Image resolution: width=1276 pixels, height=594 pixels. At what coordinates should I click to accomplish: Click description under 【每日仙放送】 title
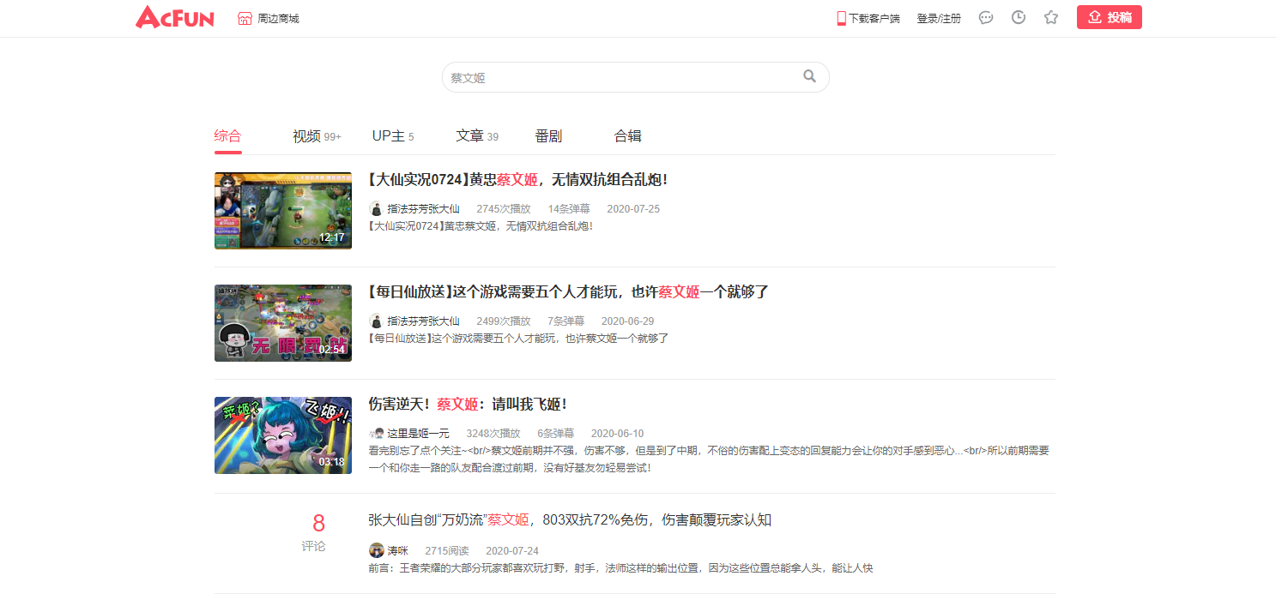[x=518, y=339]
